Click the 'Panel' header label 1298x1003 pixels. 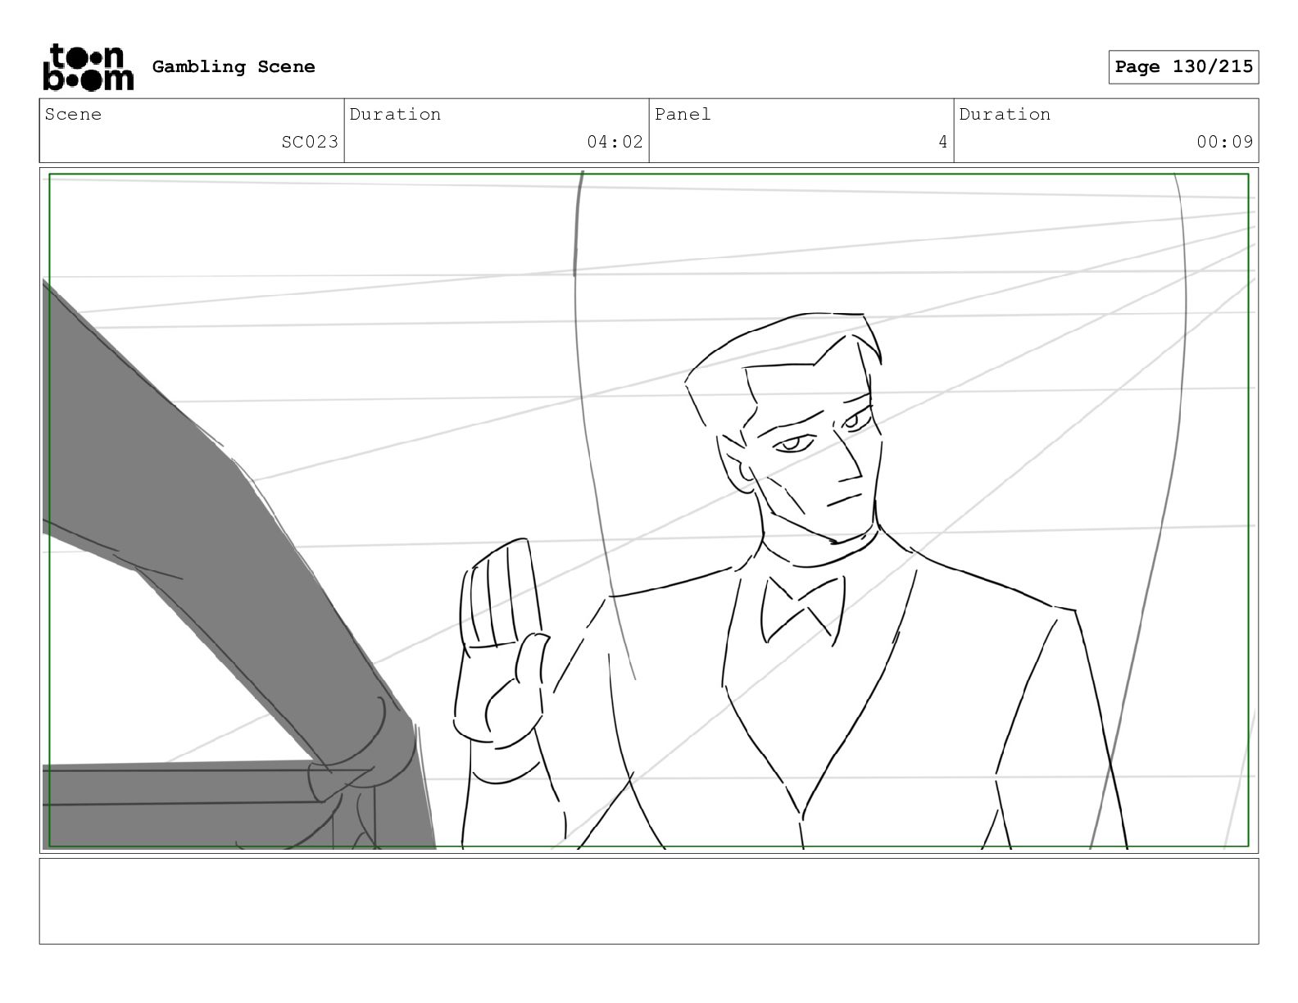[683, 114]
